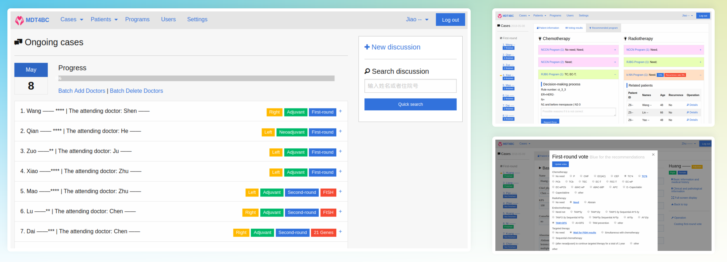The image size is (727, 262).
Task: Click the MDT4BC logo in Ongoing cases window
Action: tap(32, 20)
